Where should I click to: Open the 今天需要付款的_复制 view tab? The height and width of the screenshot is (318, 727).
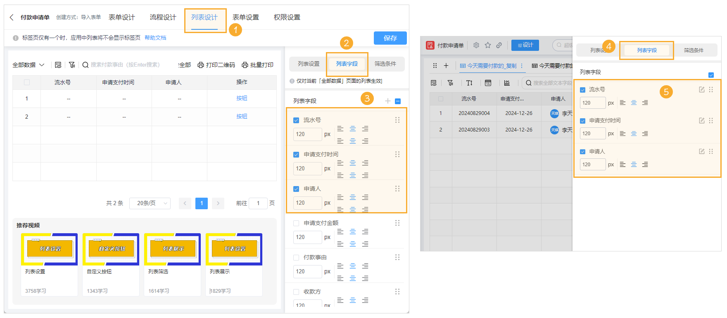(x=488, y=66)
